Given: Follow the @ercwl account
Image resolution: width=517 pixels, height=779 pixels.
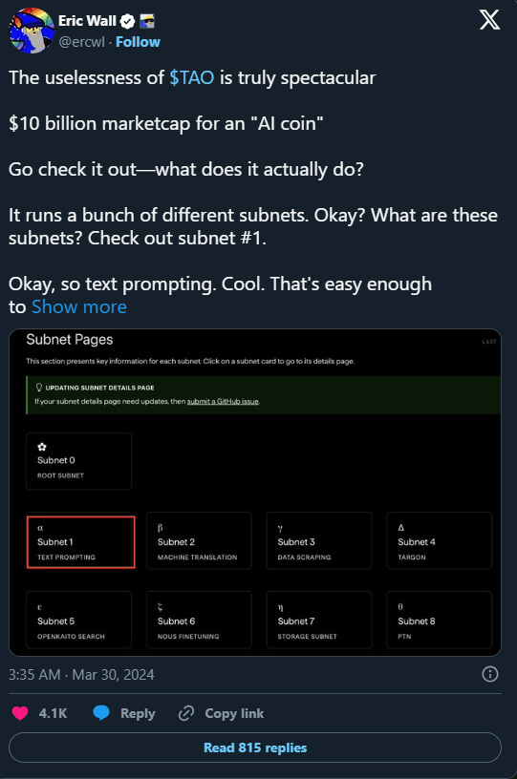Looking at the screenshot, I should [138, 42].
